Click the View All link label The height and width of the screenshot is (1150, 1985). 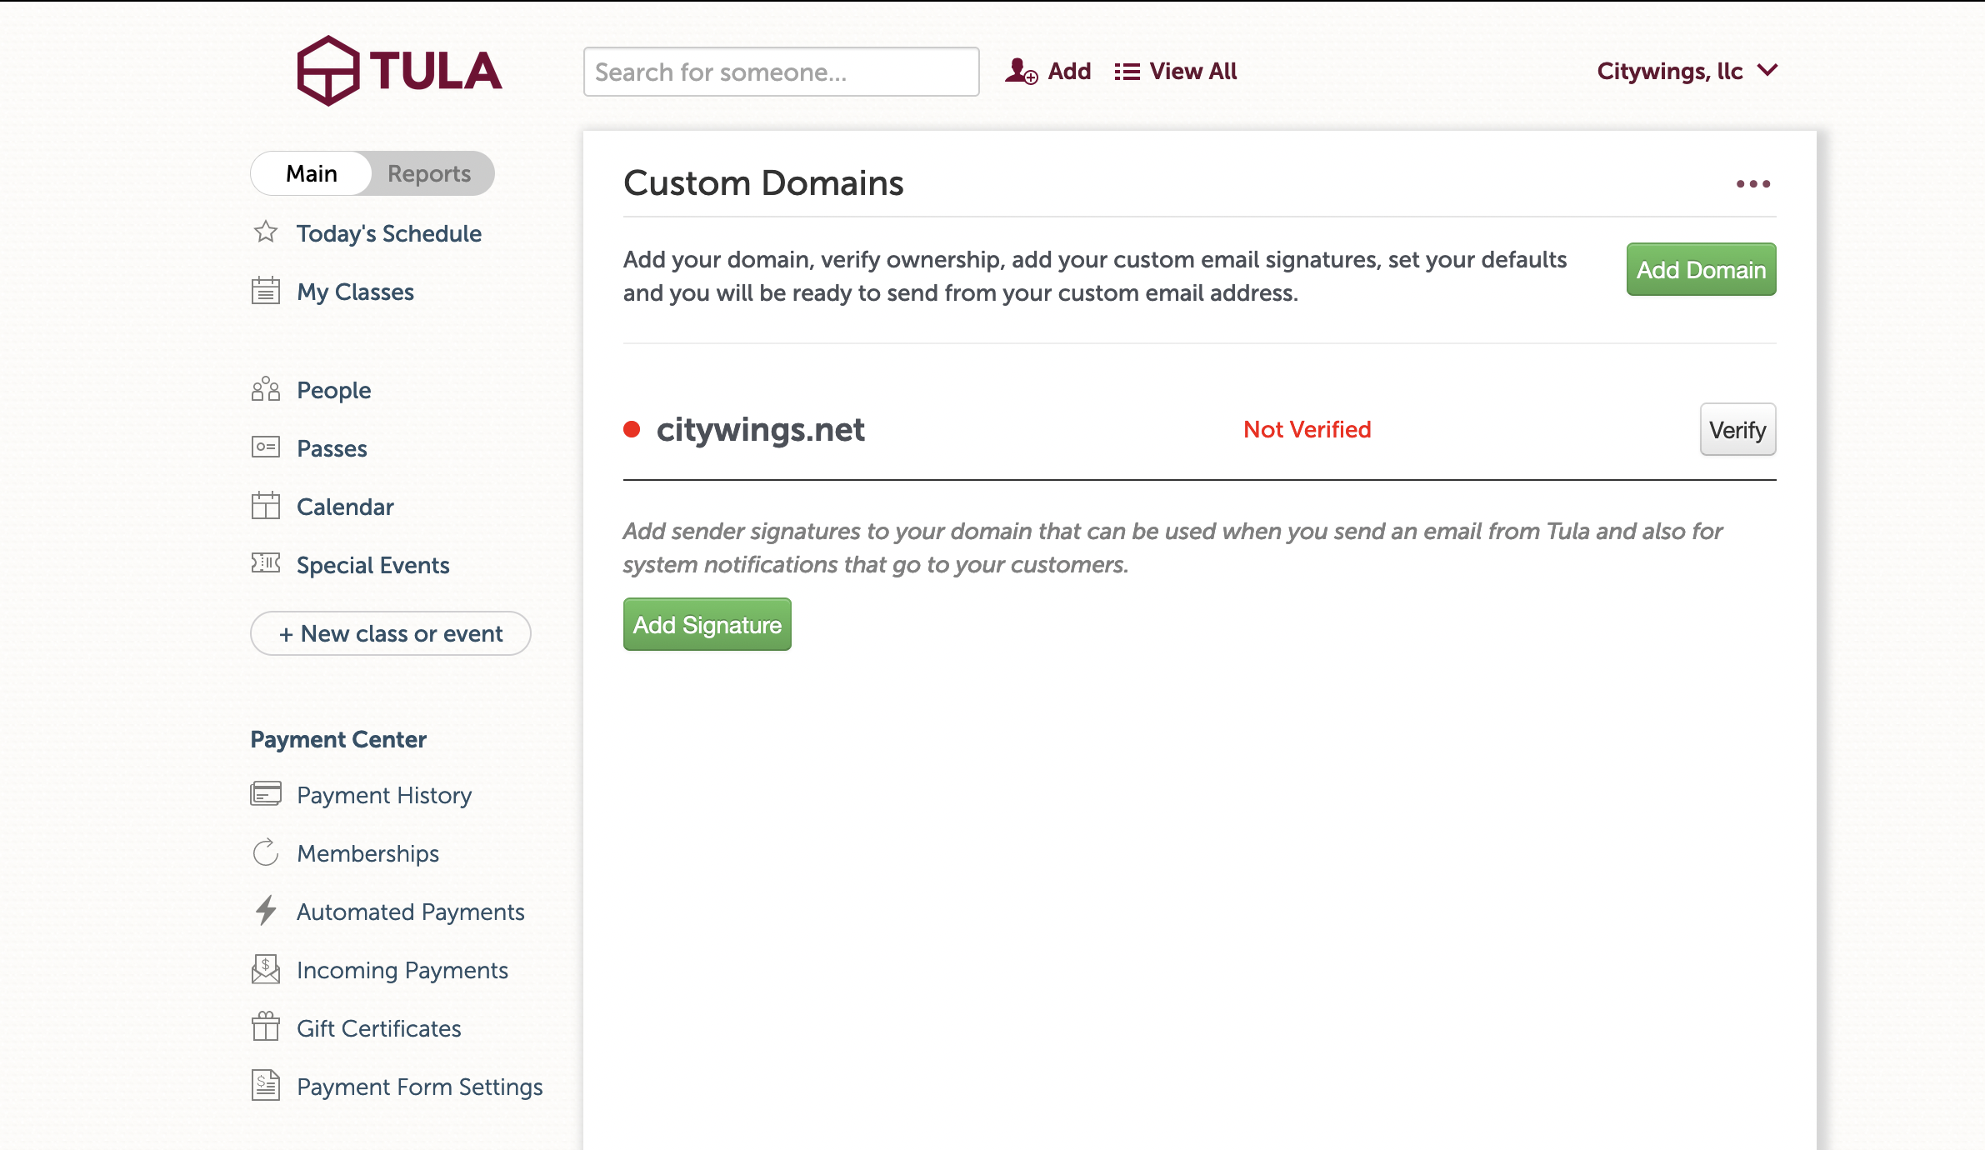pos(1192,72)
